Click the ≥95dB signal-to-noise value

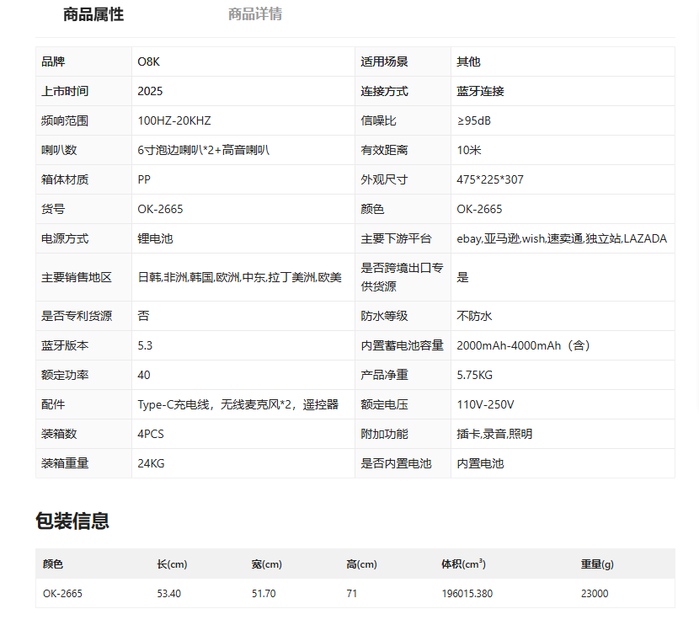473,120
